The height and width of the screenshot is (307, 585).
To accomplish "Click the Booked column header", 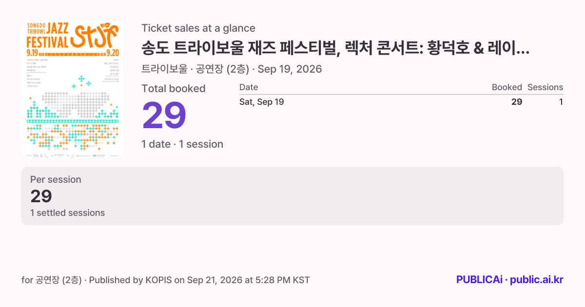I will pos(507,87).
